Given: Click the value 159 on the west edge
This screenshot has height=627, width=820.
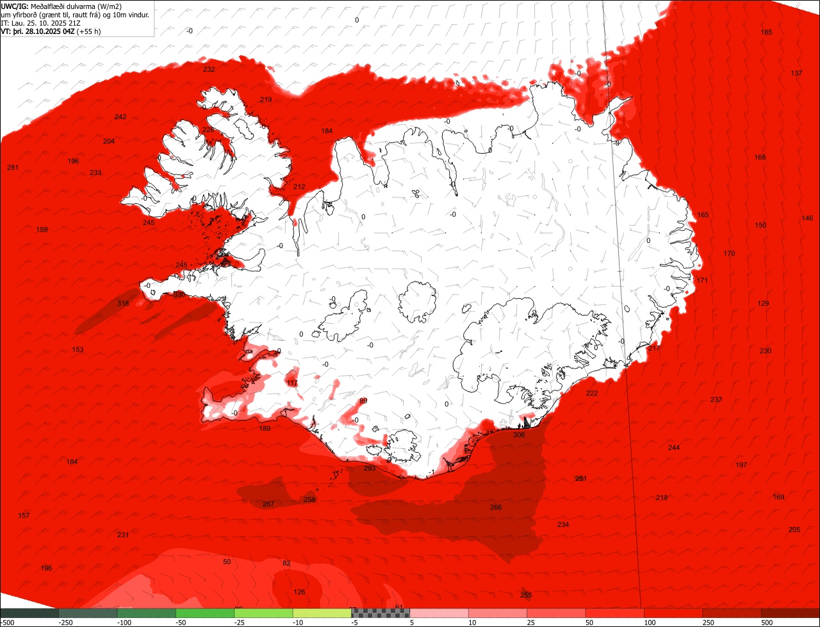Looking at the screenshot, I should pyautogui.click(x=42, y=230).
